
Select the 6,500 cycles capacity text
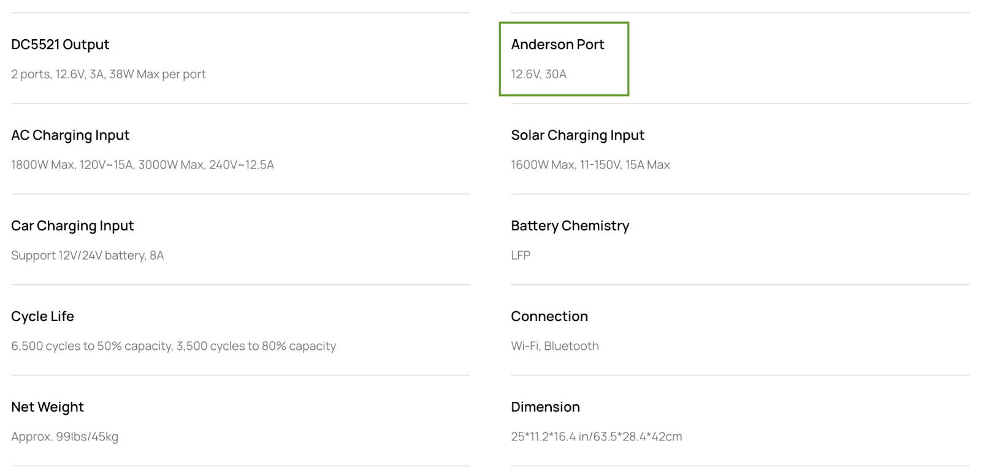pyautogui.click(x=174, y=346)
